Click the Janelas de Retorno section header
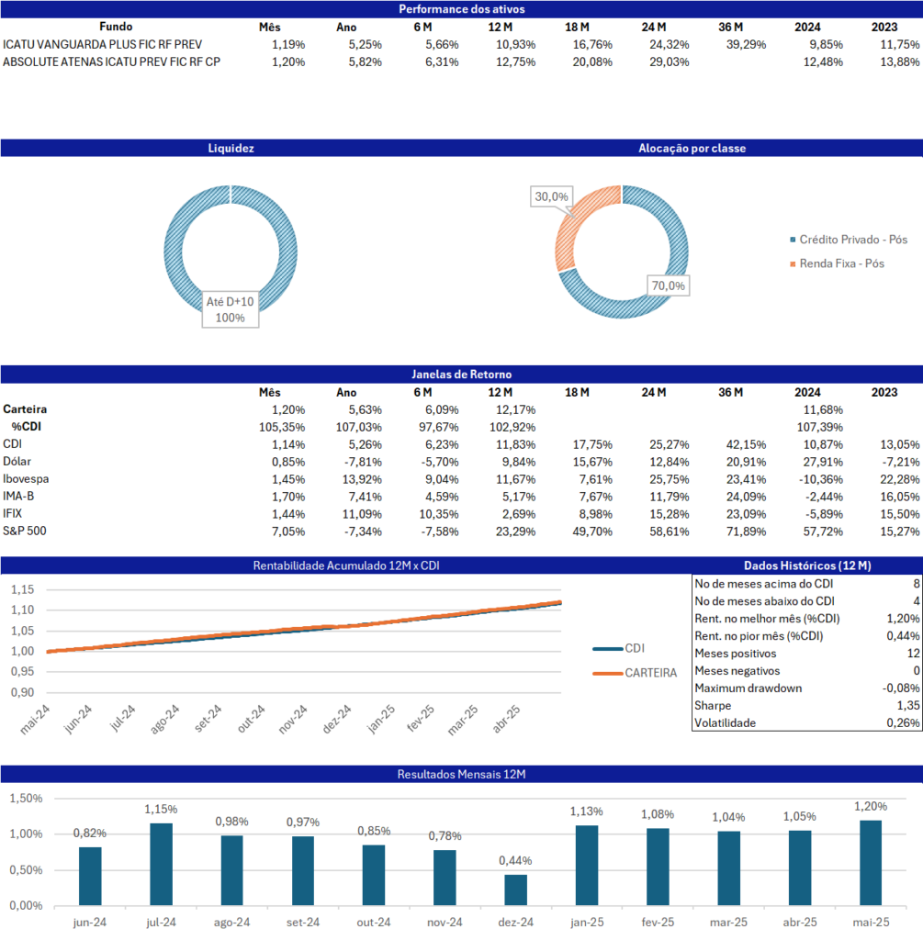923x940 pixels. point(461,375)
